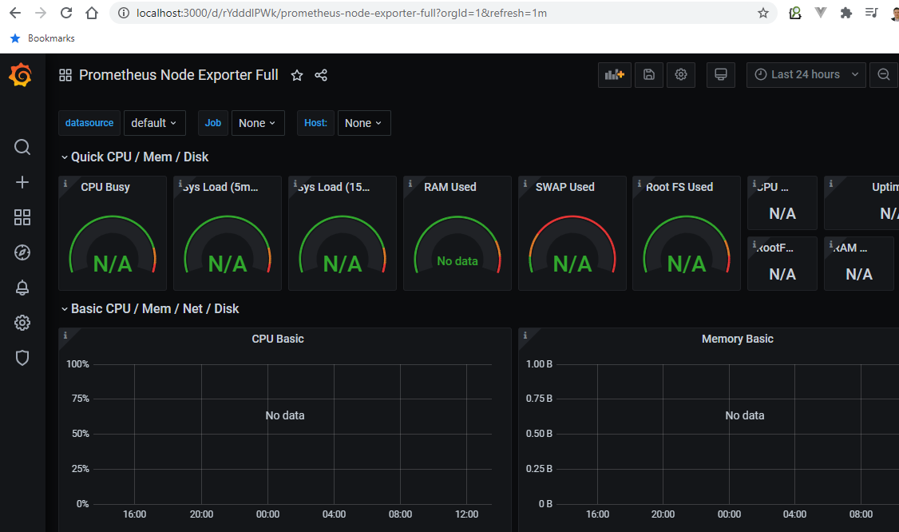Open the Bookmarks folder in bookmarks bar

pyautogui.click(x=42, y=38)
